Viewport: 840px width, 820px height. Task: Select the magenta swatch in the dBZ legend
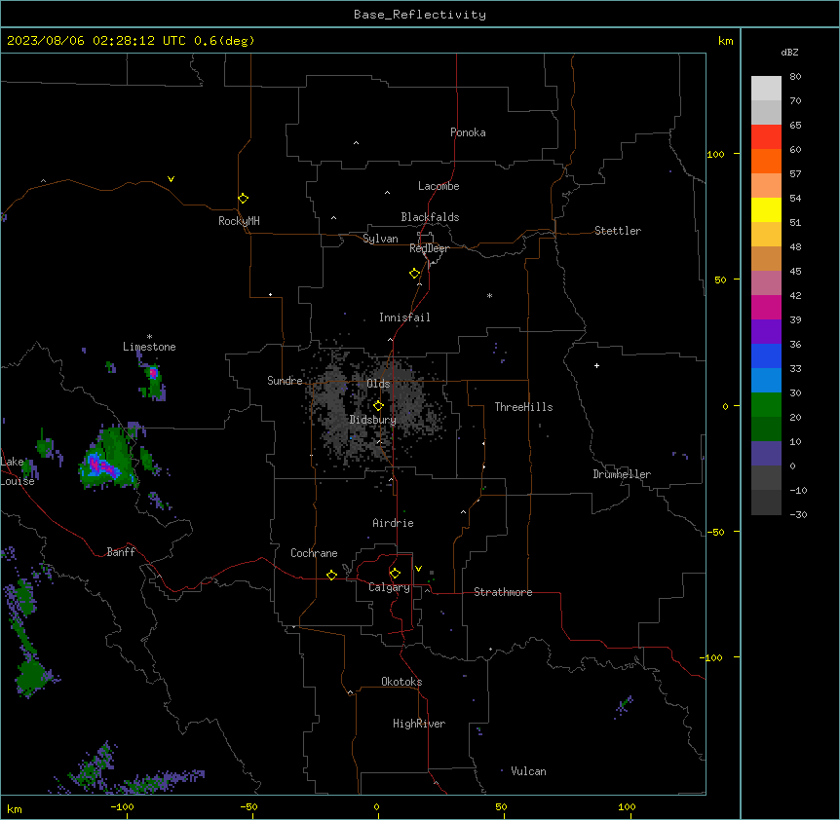(766, 307)
